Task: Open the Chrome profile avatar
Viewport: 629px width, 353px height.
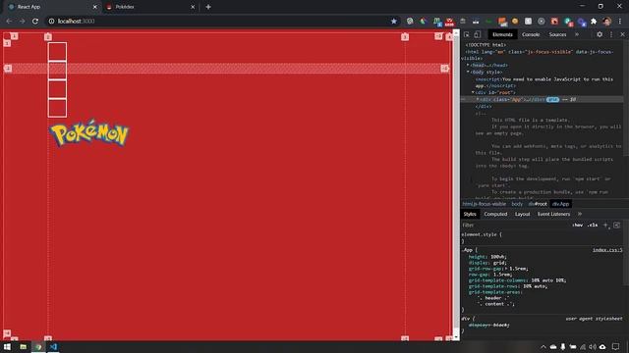Action: [x=607, y=22]
